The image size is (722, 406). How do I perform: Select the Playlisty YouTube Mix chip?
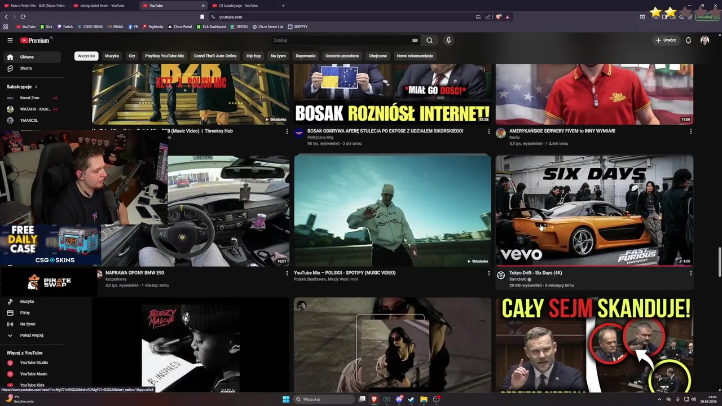pos(164,56)
